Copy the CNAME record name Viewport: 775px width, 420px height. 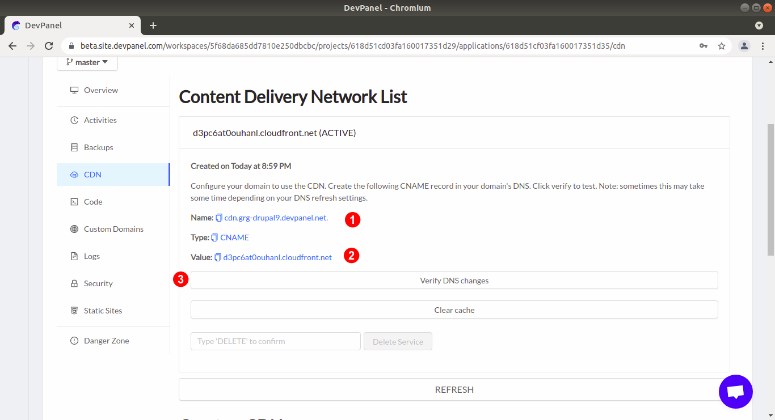(x=218, y=217)
